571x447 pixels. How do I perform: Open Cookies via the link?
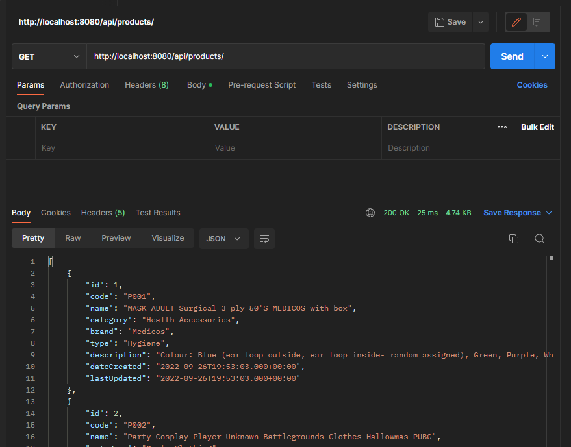pyautogui.click(x=532, y=85)
